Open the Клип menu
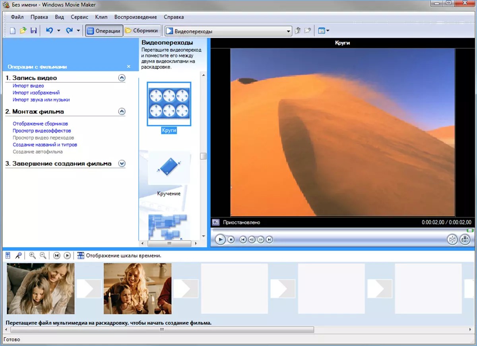The height and width of the screenshot is (346, 477). (x=101, y=17)
